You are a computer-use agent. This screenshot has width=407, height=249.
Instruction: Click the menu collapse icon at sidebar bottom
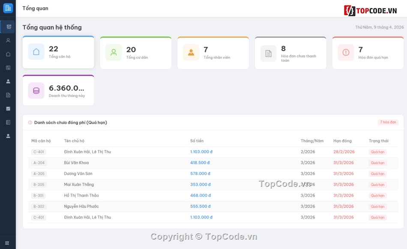coord(8,243)
